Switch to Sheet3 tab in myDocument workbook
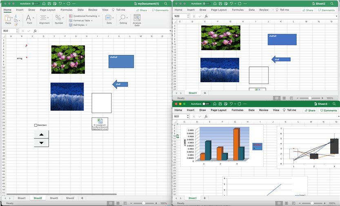340x206 pixels. (54, 198)
